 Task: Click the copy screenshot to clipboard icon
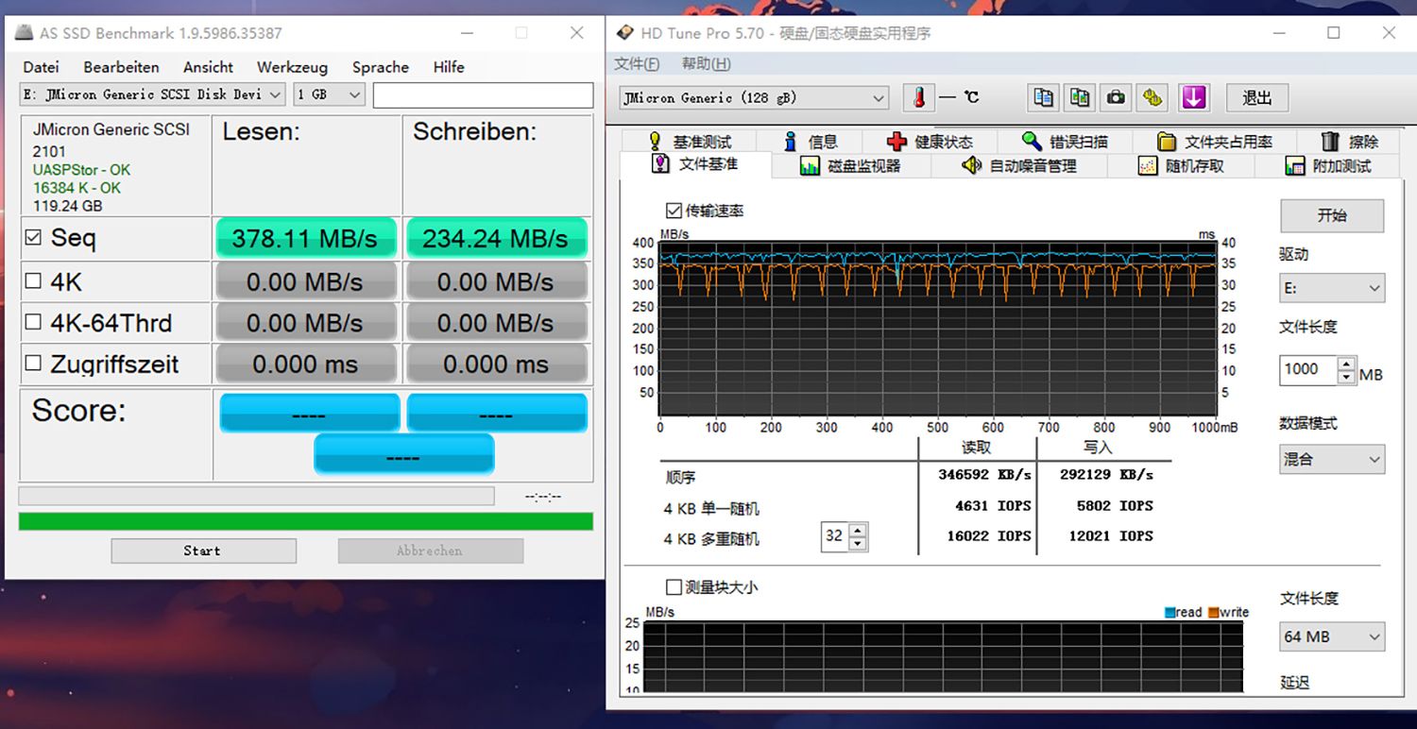pos(1080,97)
